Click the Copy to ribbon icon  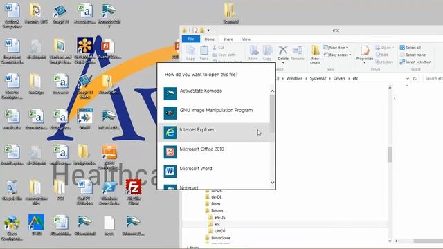coord(267,53)
